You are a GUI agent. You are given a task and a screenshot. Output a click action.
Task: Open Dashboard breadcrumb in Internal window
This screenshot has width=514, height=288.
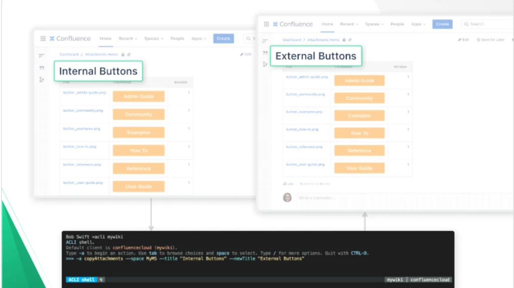coord(69,54)
